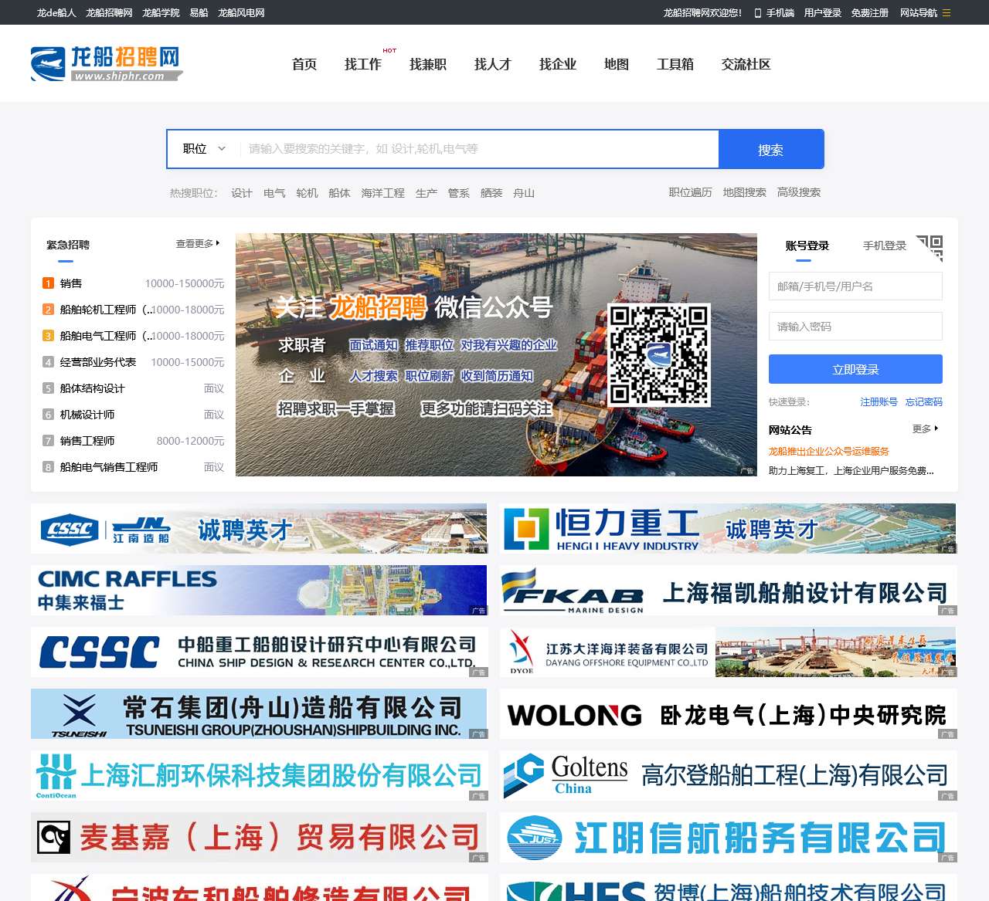The width and height of the screenshot is (989, 901).
Task: Open the 找人才 navigation item
Action: [x=493, y=64]
